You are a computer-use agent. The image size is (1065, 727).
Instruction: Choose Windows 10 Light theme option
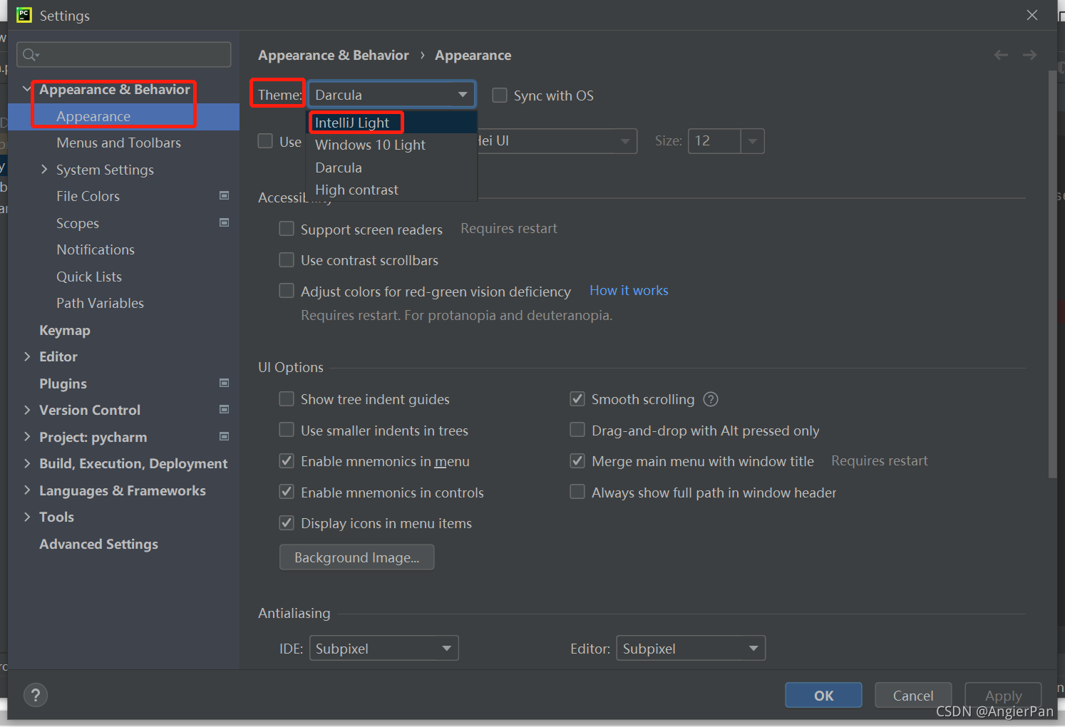(x=391, y=145)
